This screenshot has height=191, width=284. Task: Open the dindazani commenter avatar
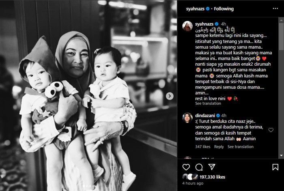[x=187, y=118]
